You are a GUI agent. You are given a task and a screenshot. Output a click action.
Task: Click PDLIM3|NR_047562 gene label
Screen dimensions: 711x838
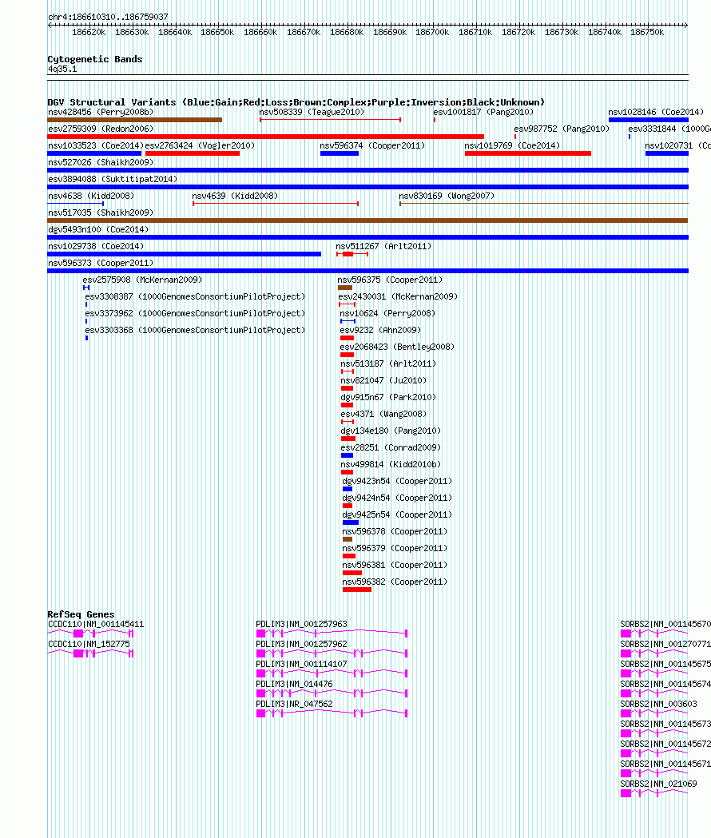(294, 705)
